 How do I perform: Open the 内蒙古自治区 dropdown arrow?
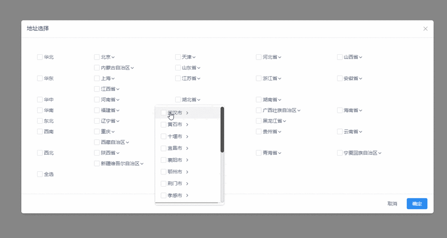click(132, 68)
